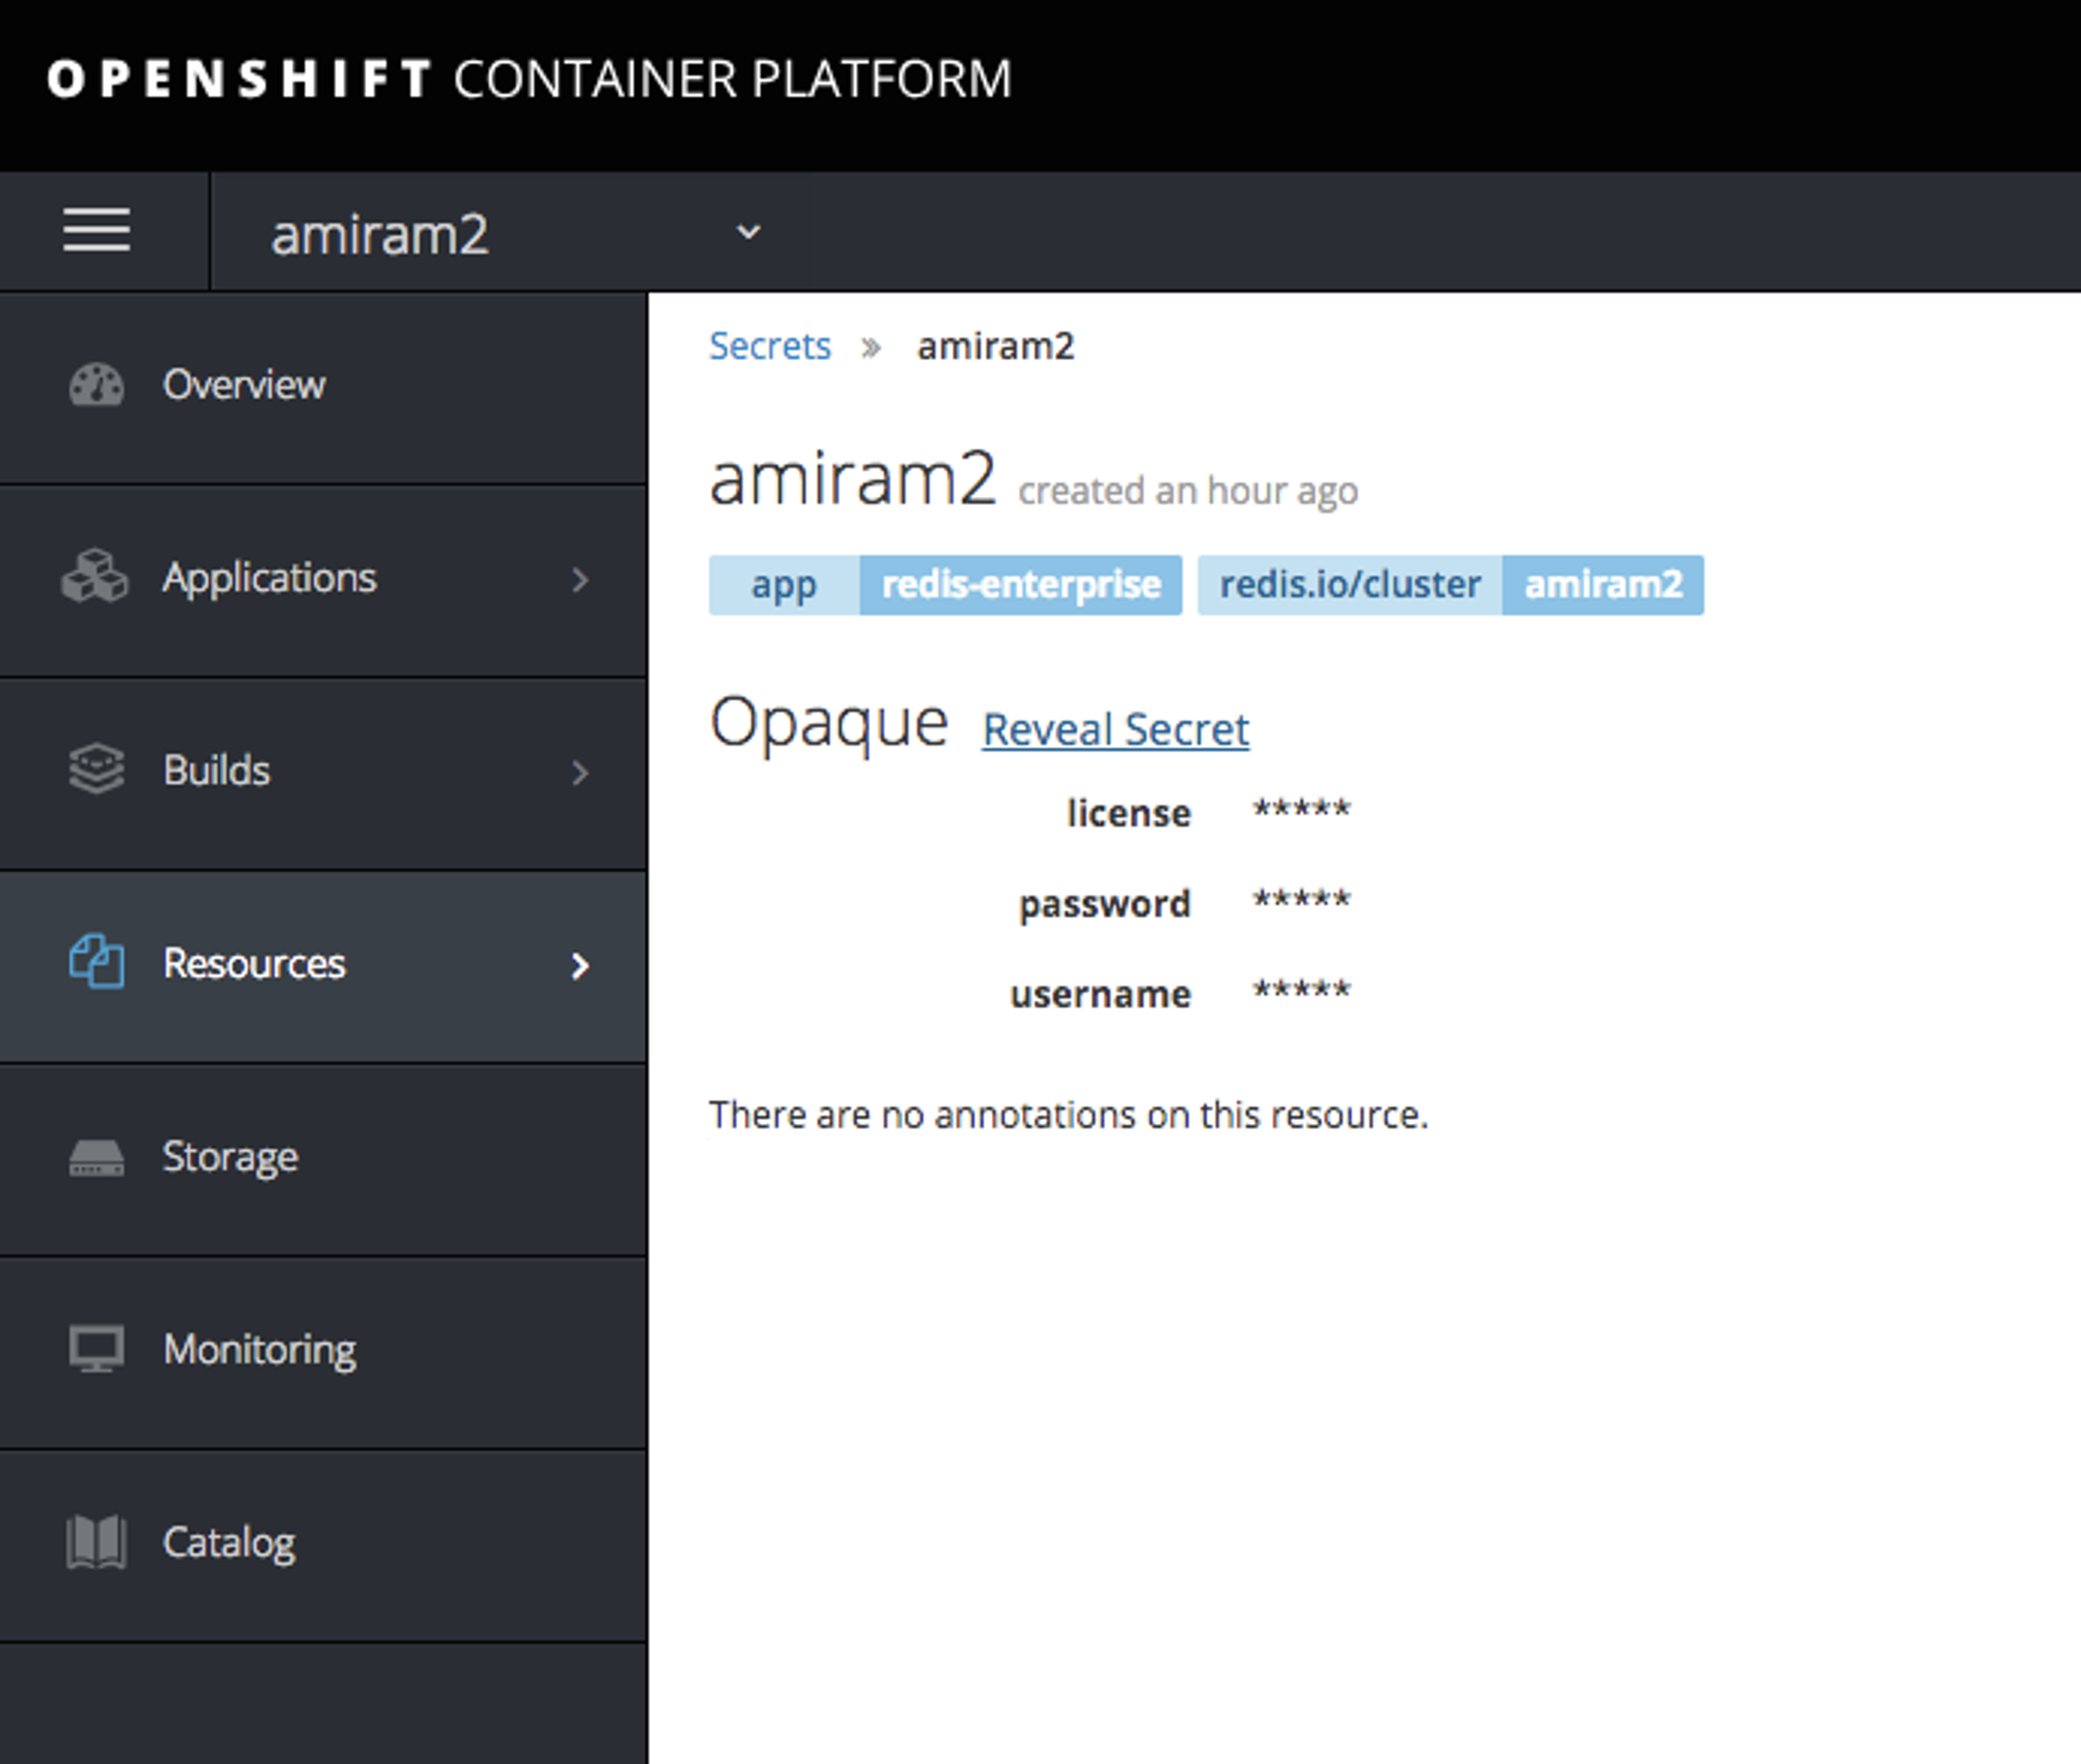Click the Monitoring screen icon

pos(96,1349)
